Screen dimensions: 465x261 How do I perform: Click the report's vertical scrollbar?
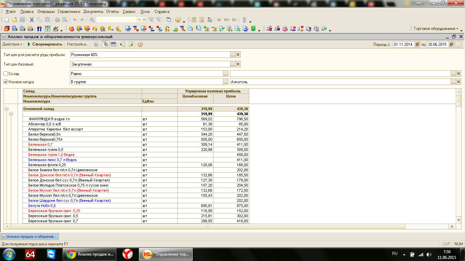pyautogui.click(x=459, y=156)
